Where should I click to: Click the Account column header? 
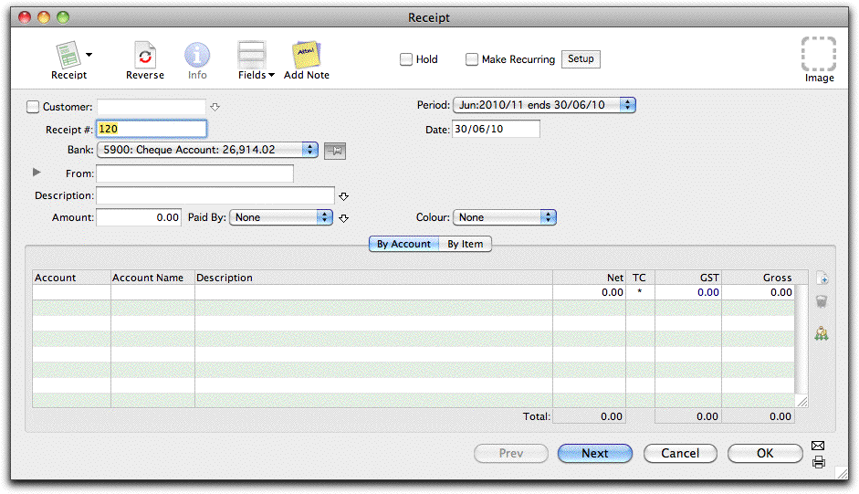[x=71, y=278]
